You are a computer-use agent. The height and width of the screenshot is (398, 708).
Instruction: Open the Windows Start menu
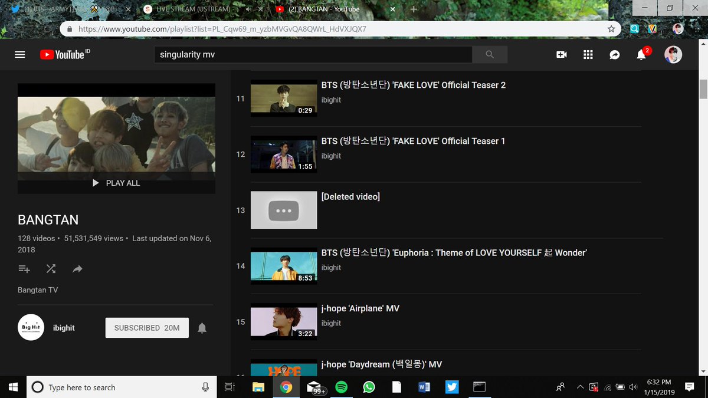click(x=14, y=387)
